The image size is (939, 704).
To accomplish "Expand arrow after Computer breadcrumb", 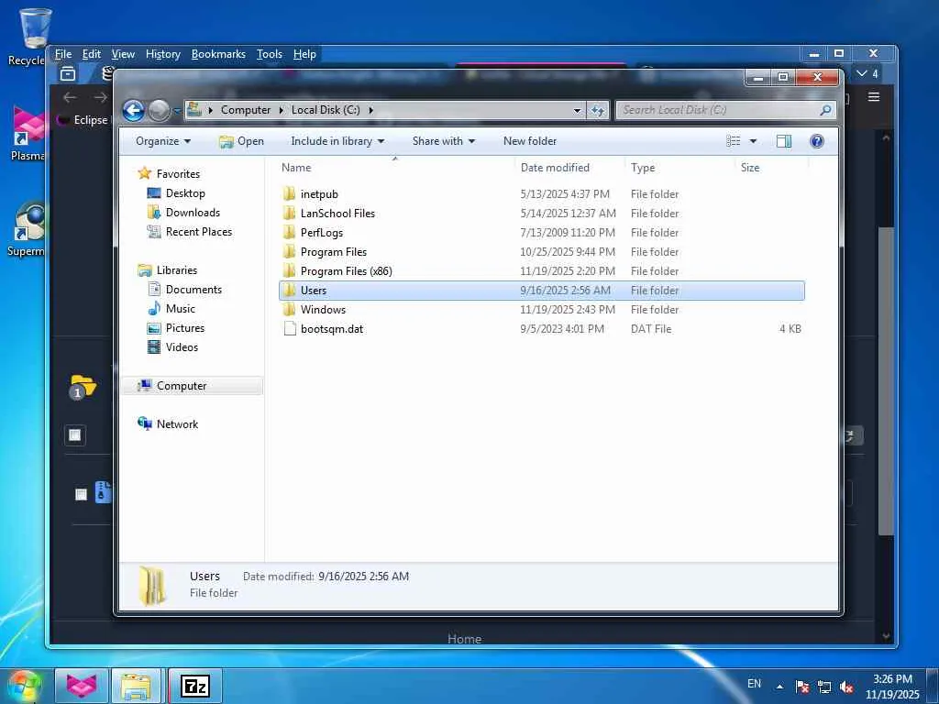I will [281, 110].
